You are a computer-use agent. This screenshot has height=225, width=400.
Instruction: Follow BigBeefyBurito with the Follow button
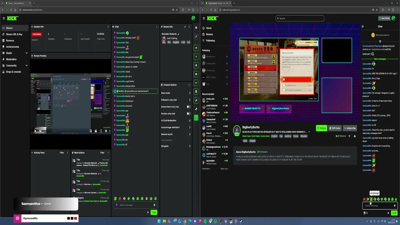[x=322, y=128]
